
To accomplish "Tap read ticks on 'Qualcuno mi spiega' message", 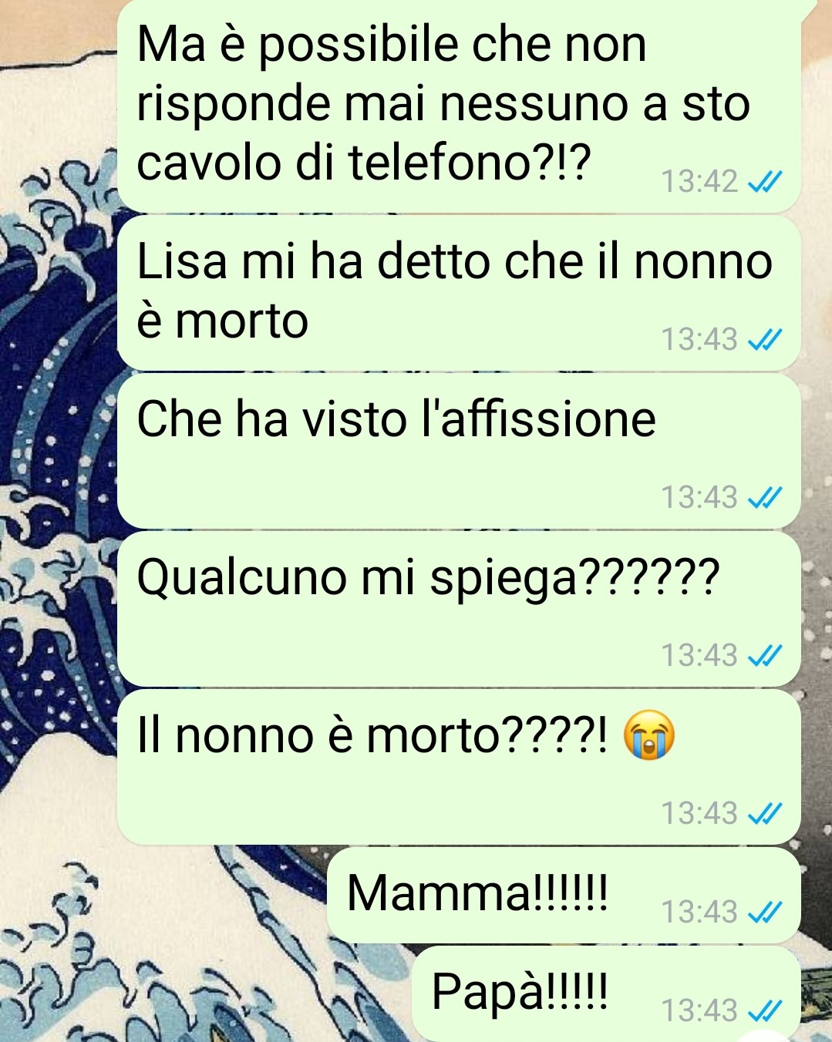I will tap(766, 656).
